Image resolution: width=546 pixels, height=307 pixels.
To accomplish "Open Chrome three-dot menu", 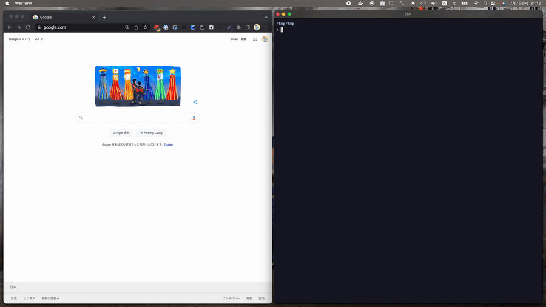I will click(x=266, y=27).
